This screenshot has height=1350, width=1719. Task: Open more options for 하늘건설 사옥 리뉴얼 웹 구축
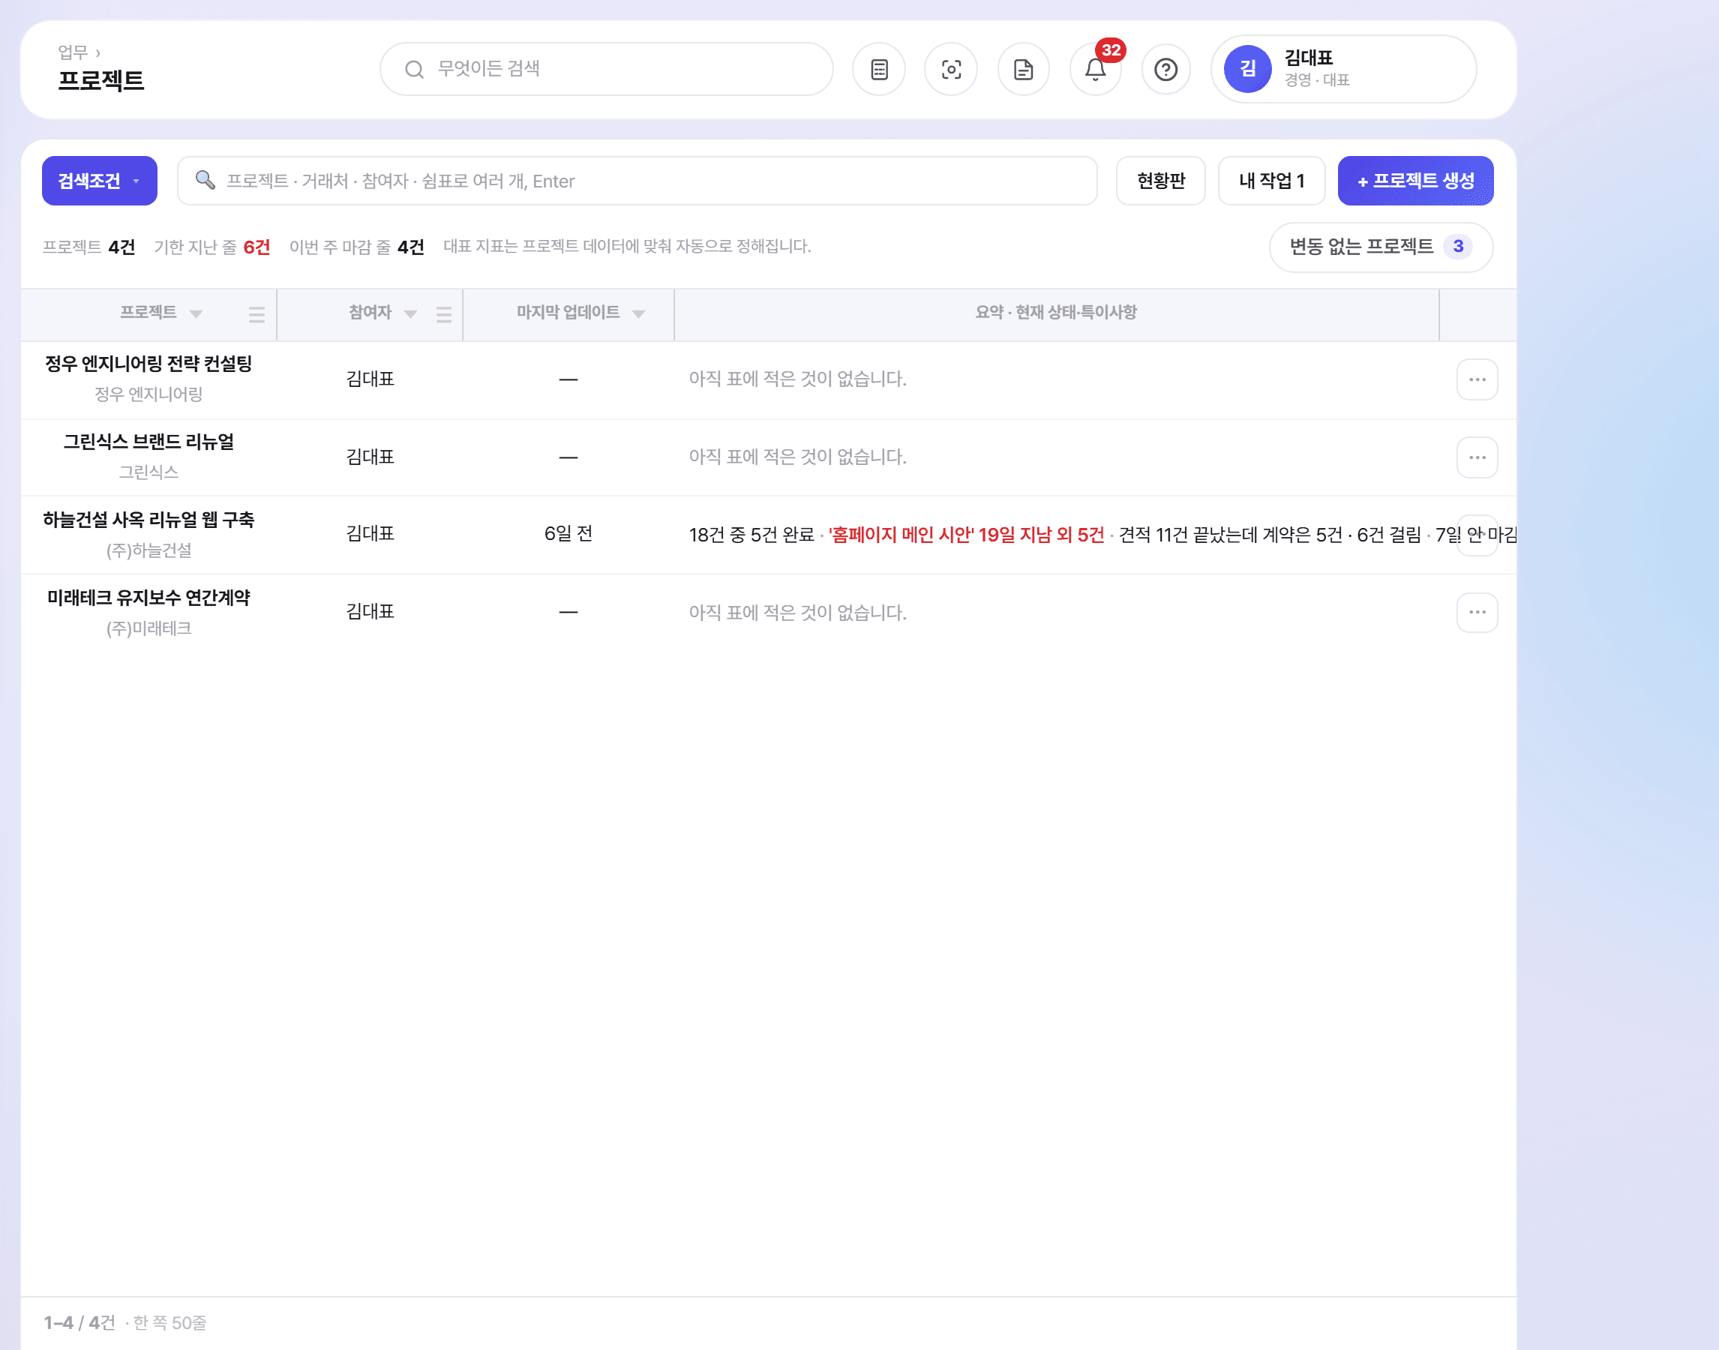pos(1476,535)
